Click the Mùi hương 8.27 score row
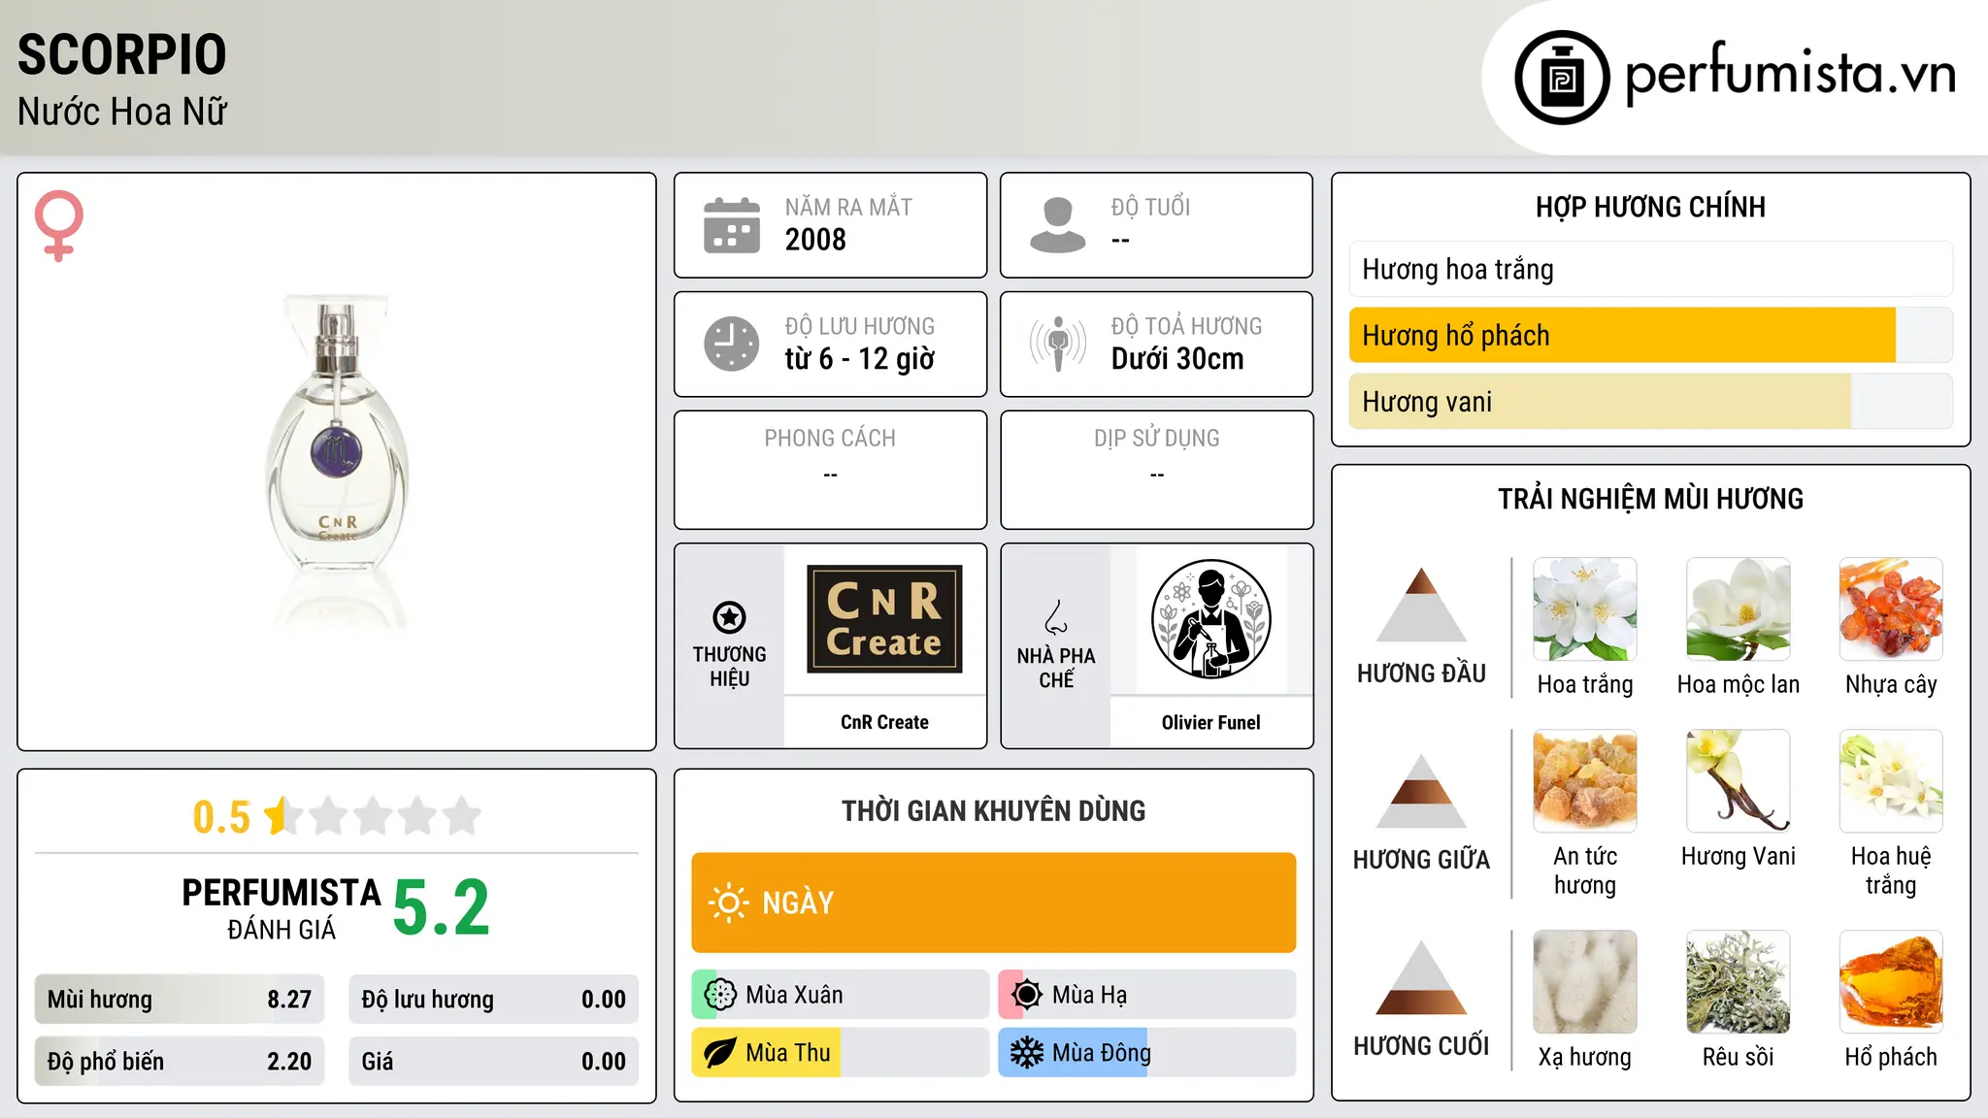The image size is (1988, 1118). click(180, 1000)
